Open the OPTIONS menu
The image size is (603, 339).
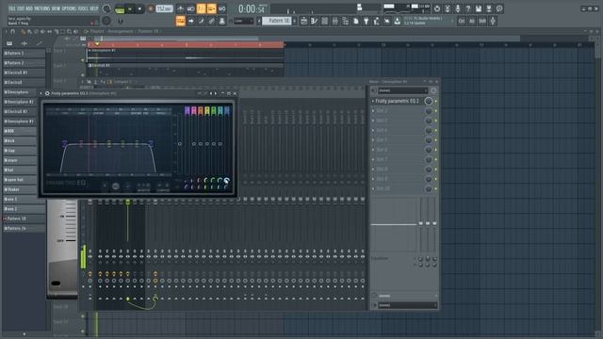[x=69, y=8]
